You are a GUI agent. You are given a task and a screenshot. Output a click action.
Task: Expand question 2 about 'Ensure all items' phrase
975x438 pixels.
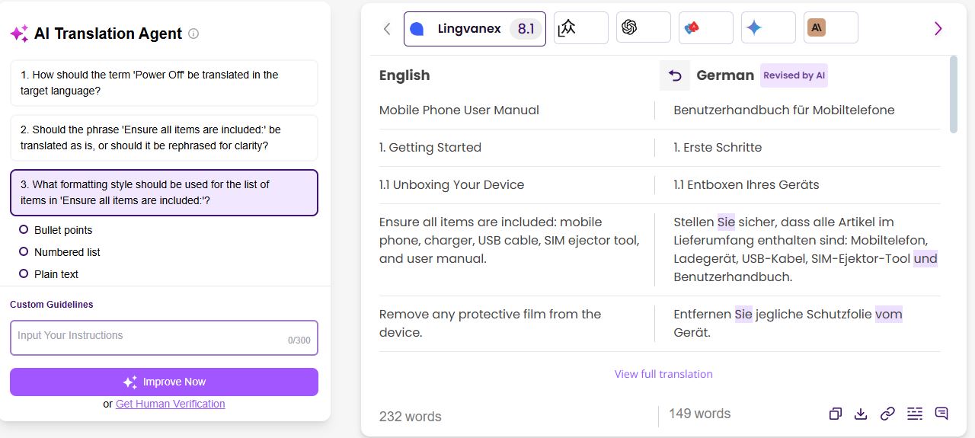(x=164, y=138)
